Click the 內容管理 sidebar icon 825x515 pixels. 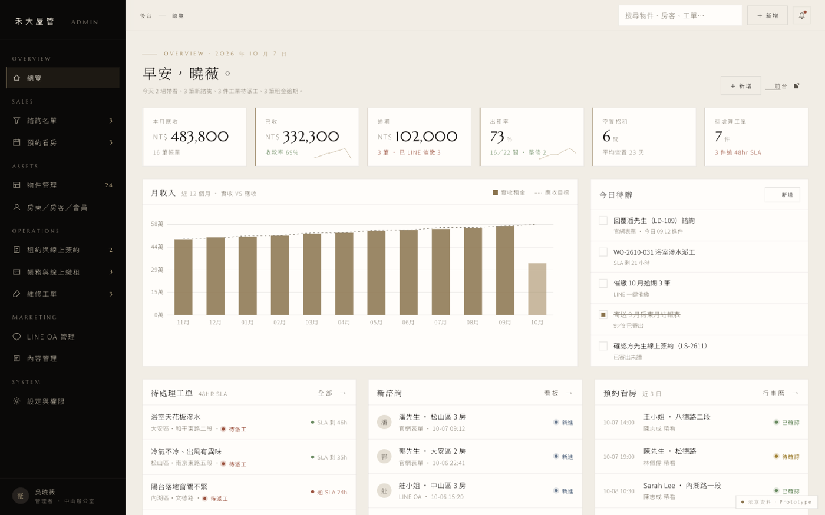coord(16,358)
